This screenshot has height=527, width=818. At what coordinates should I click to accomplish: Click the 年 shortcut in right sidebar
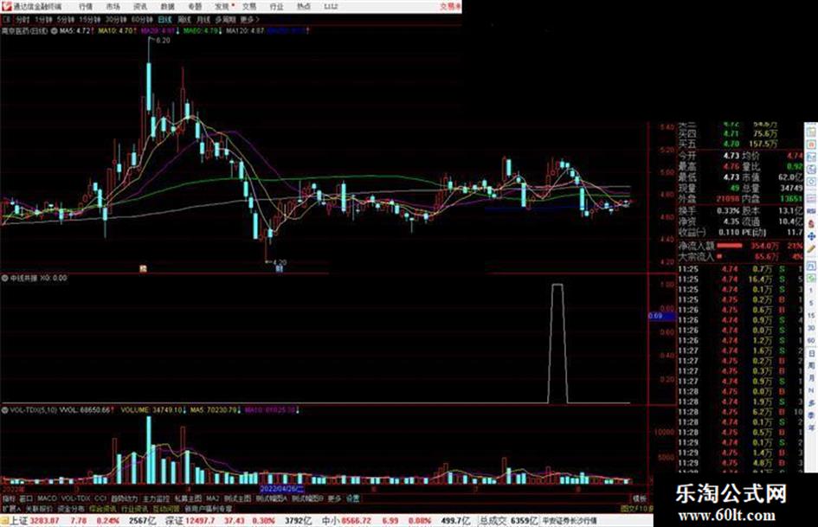pyautogui.click(x=811, y=427)
